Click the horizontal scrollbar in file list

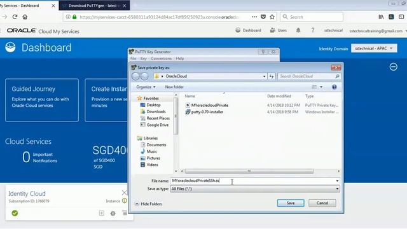[249, 171]
